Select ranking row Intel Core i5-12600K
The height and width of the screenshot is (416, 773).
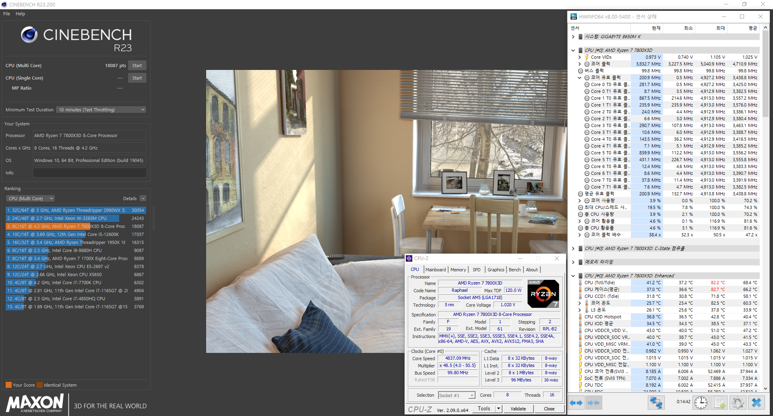[x=76, y=234]
